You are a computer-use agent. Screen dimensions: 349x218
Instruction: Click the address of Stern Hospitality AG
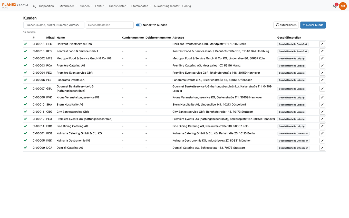209,105
